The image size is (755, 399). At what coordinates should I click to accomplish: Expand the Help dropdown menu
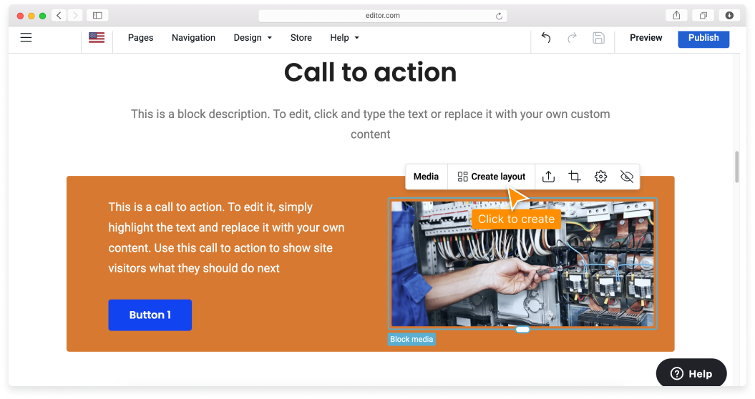point(345,38)
